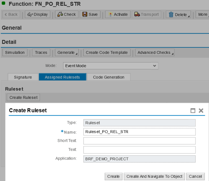Open the Delete dropdown button
Viewport: 209px width, 181px height.
178,14
